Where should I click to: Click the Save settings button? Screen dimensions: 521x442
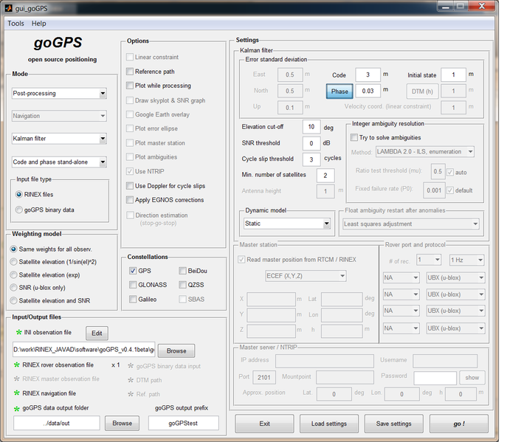coord(393,424)
